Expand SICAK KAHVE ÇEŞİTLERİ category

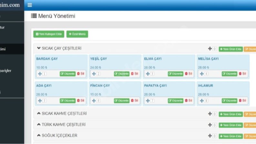39,113
